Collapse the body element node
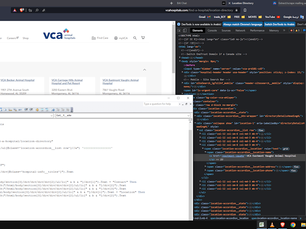Image resolution: width=306 pixels, height=229 pixels. 180,61
